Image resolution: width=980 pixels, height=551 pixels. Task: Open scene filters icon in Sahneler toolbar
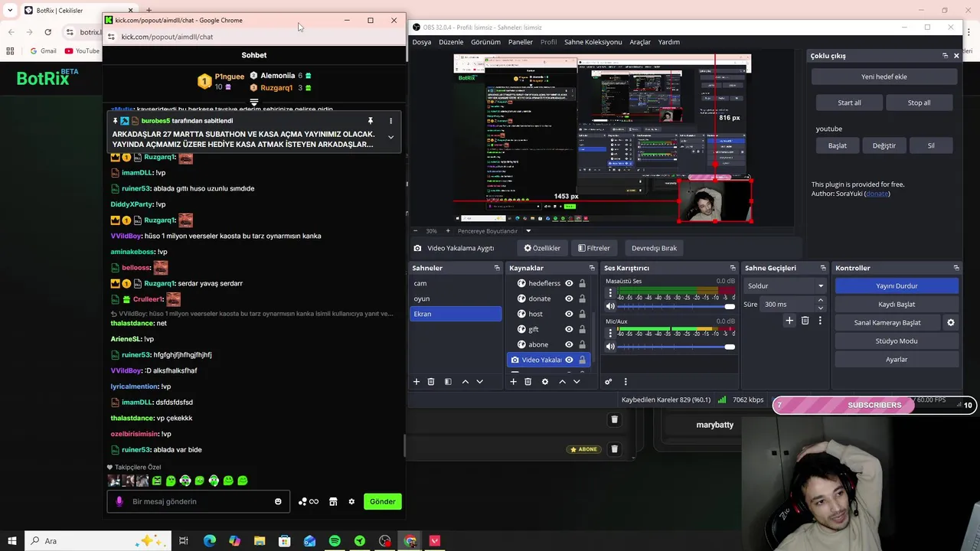pos(448,382)
